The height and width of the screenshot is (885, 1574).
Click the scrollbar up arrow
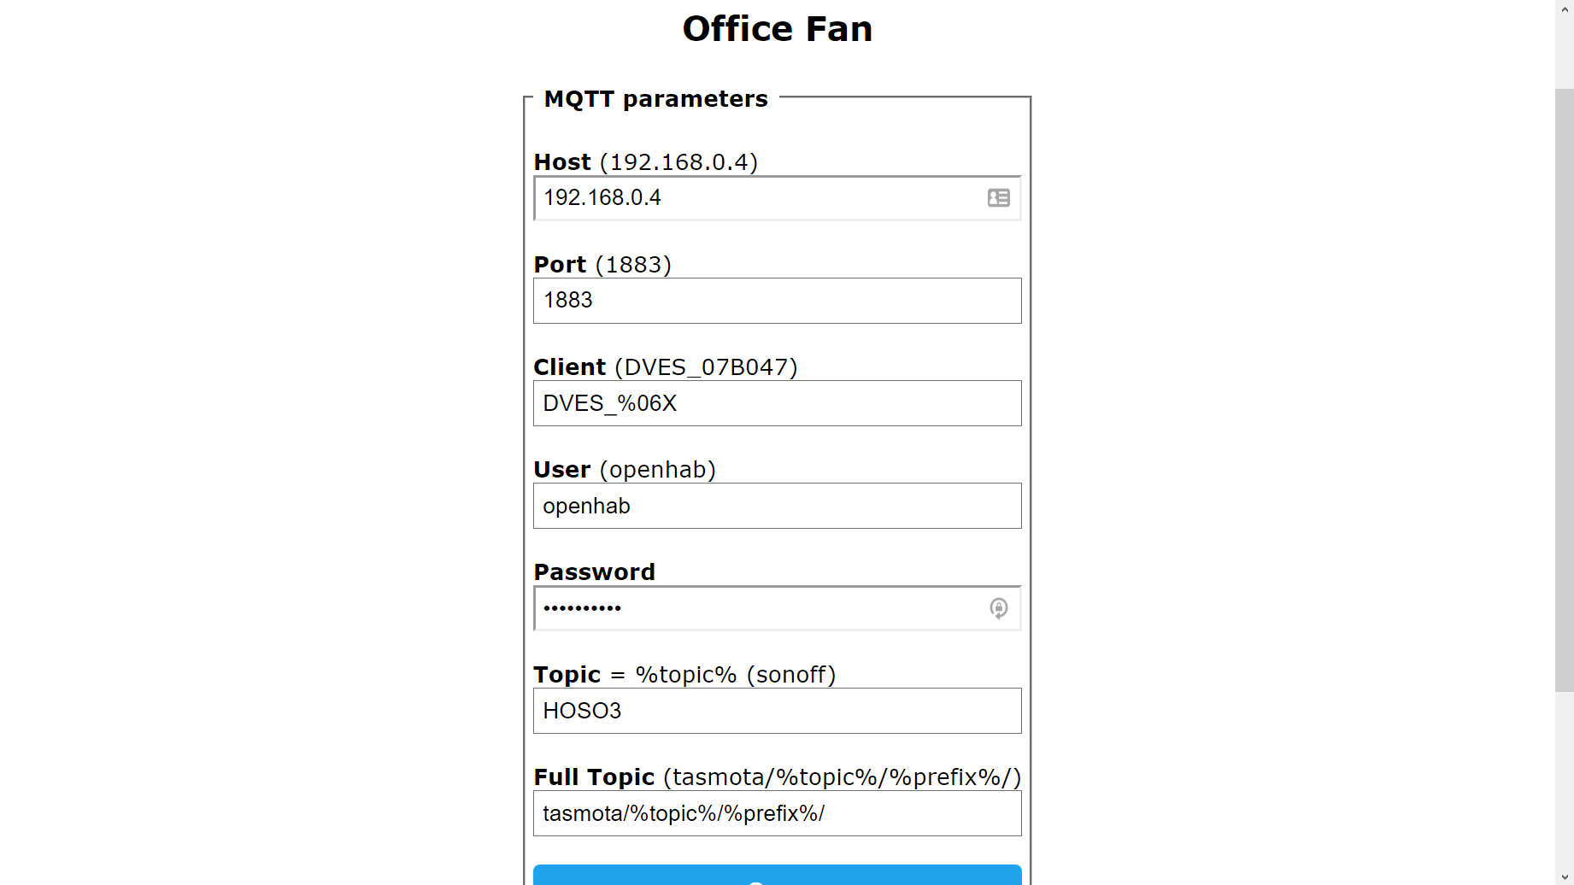(x=1564, y=7)
